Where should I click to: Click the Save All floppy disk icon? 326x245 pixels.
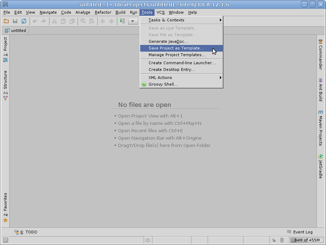pos(15,21)
